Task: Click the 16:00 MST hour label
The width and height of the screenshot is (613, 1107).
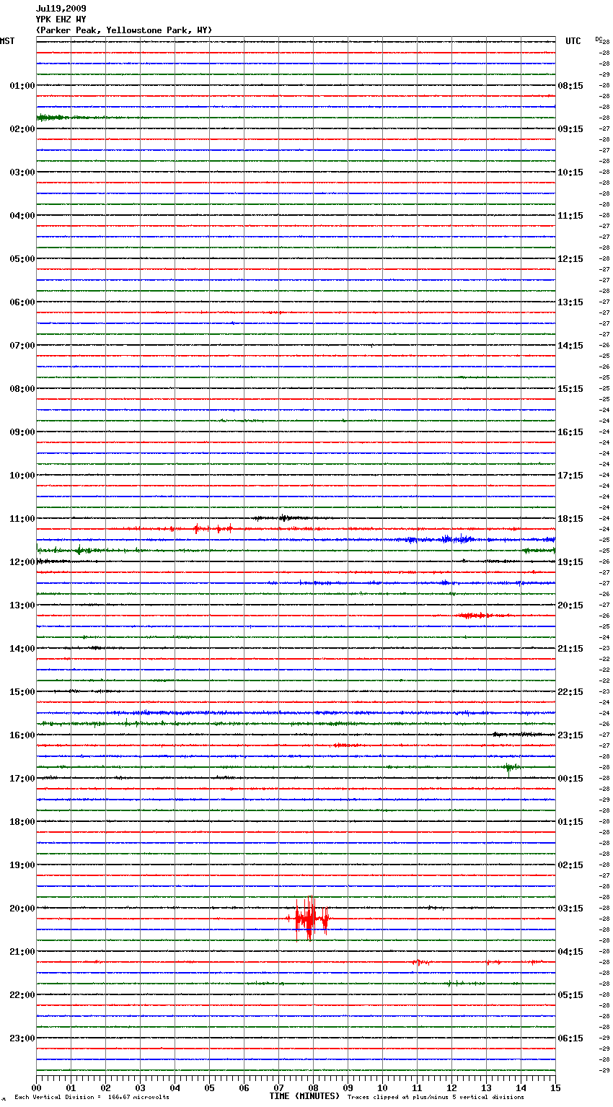Action: pyautogui.click(x=22, y=735)
